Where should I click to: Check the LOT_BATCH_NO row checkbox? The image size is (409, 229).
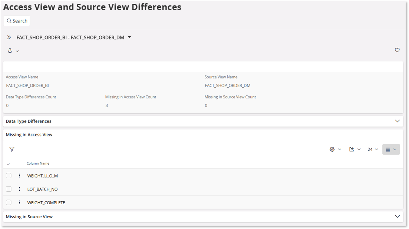[9, 189]
